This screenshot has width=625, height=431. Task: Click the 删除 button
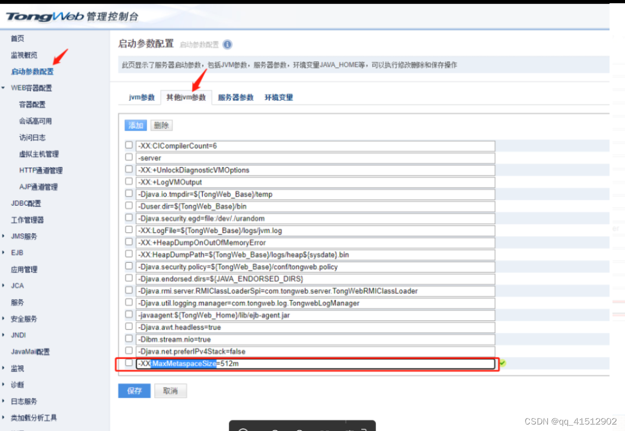pos(162,125)
